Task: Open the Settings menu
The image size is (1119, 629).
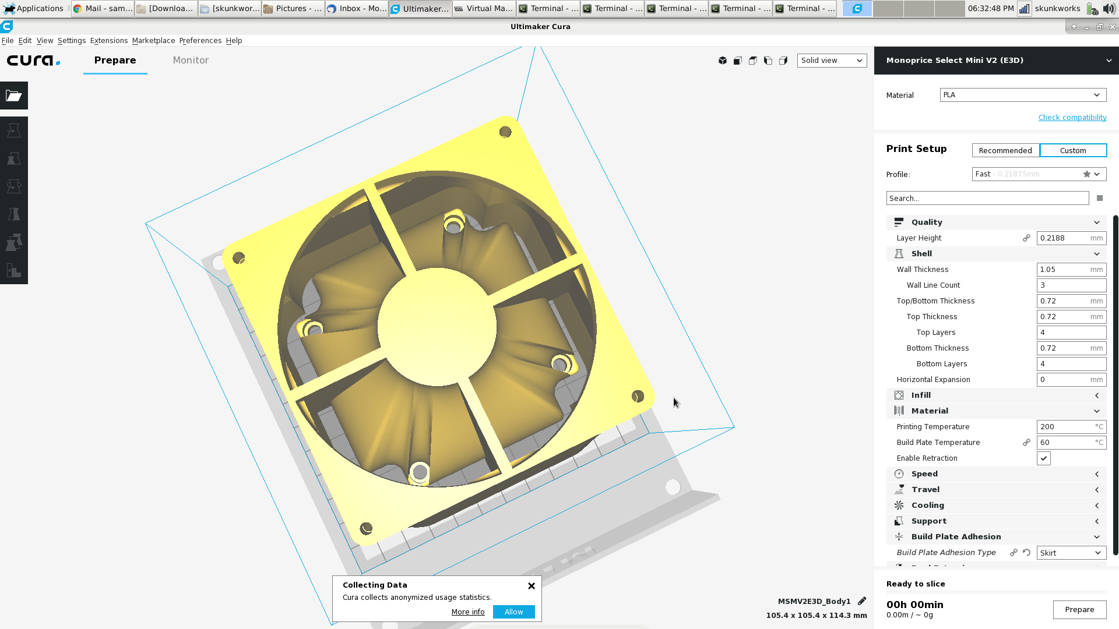Action: point(72,40)
